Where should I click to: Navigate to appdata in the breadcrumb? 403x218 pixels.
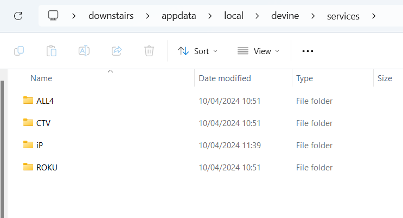179,16
